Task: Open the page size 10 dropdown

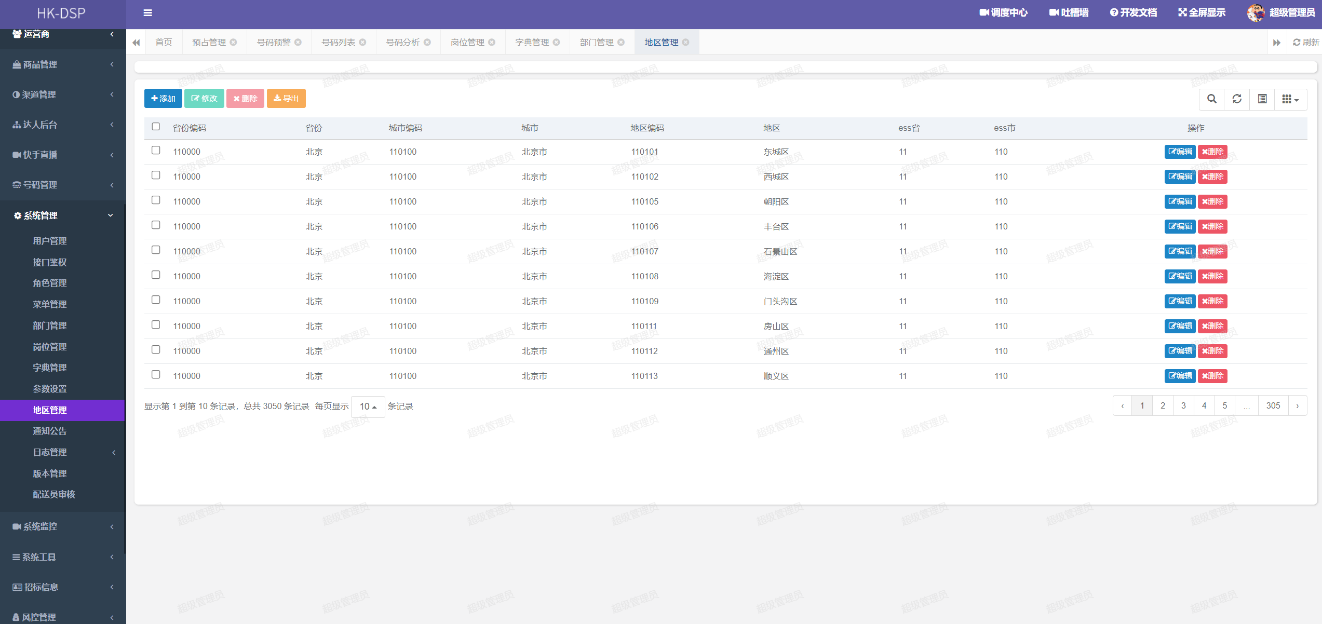Action: coord(368,406)
